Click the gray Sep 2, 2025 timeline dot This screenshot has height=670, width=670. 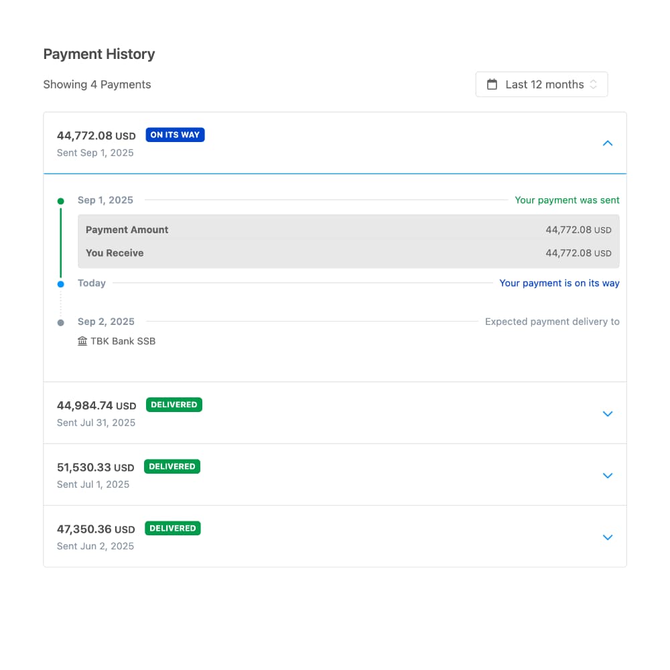point(61,323)
